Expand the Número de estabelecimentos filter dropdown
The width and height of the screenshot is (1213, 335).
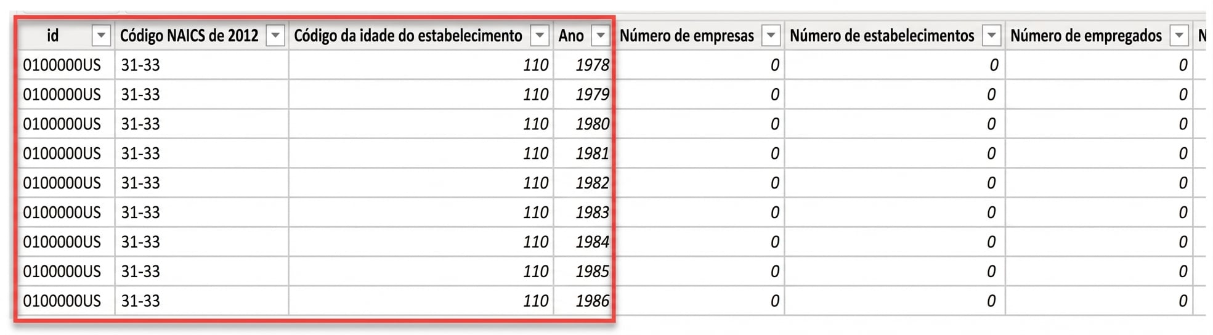click(x=991, y=36)
